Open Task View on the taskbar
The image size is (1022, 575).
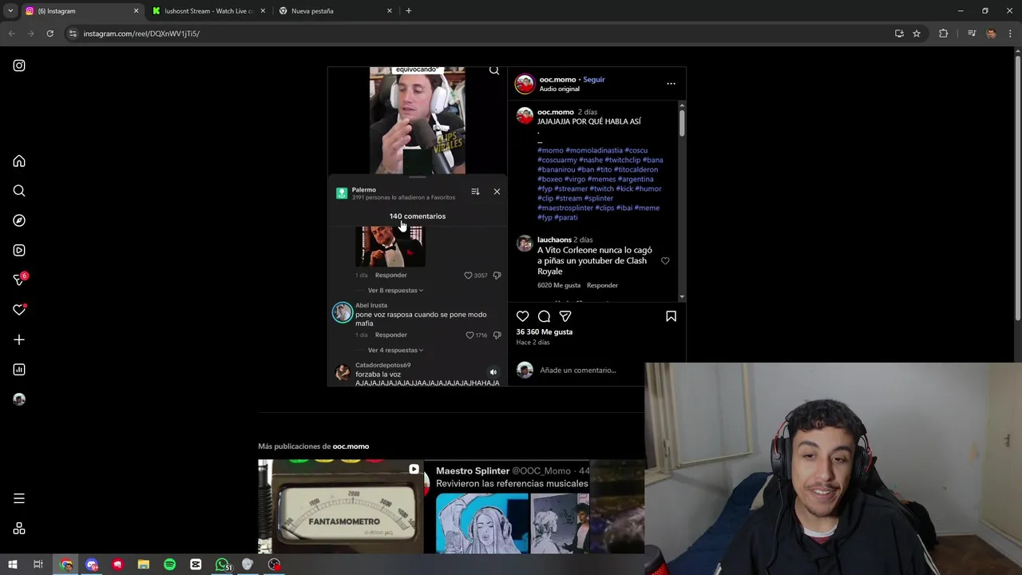[38, 565]
